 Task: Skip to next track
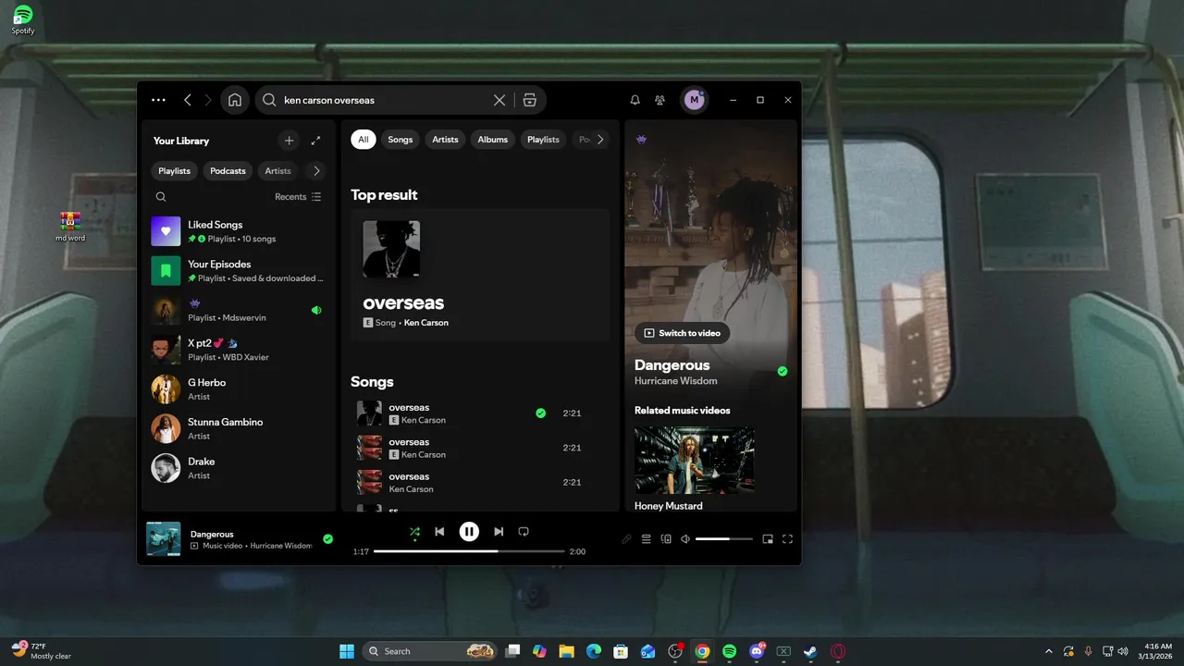click(499, 532)
